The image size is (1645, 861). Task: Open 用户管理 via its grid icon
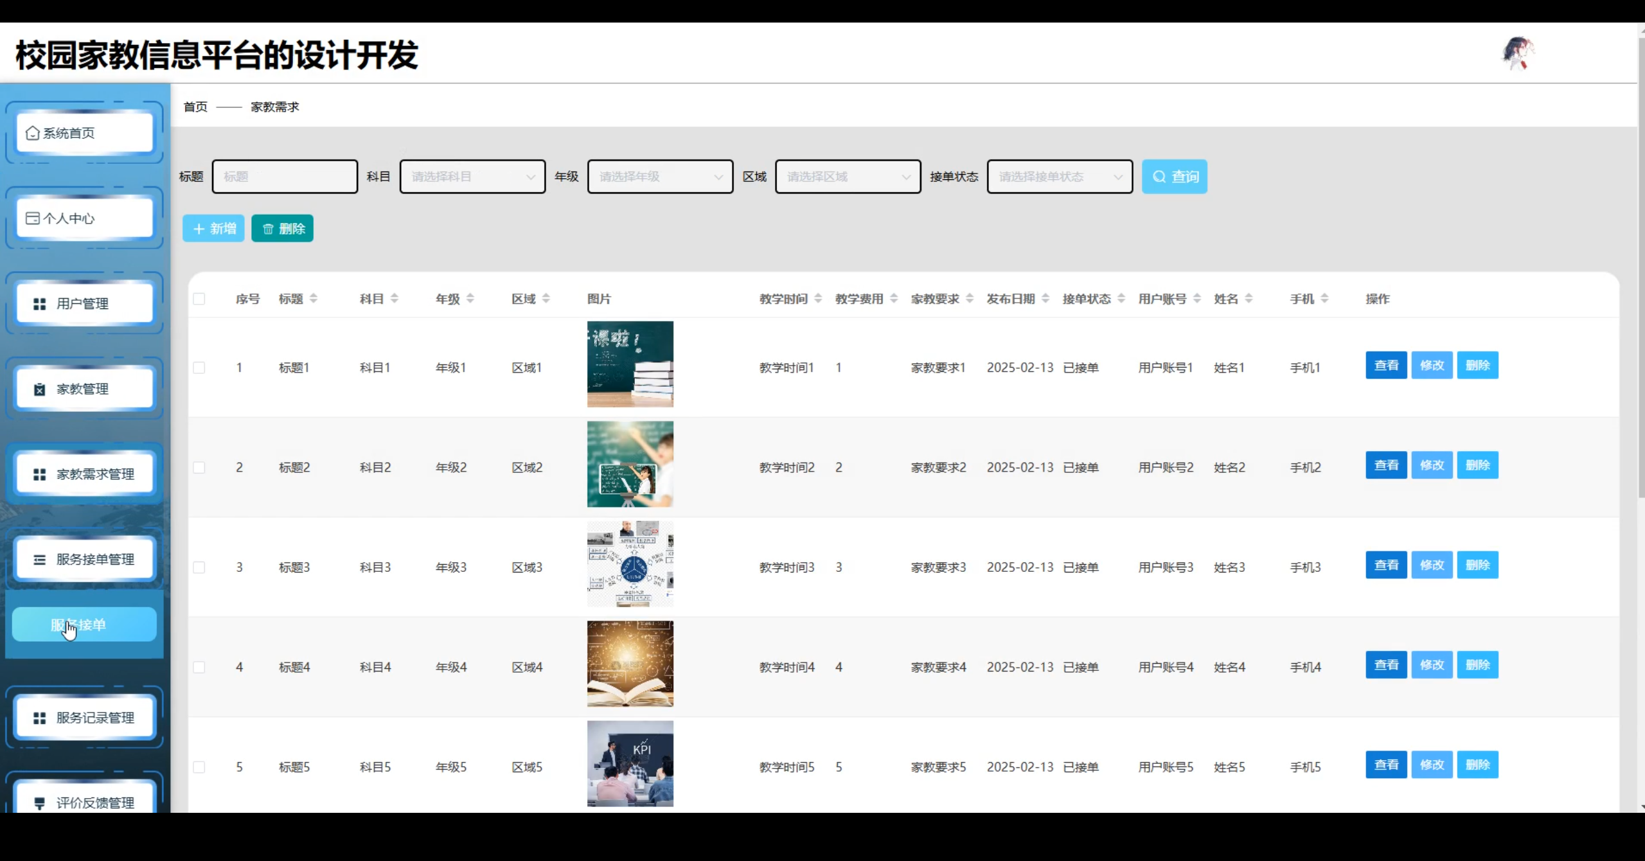[x=39, y=303]
